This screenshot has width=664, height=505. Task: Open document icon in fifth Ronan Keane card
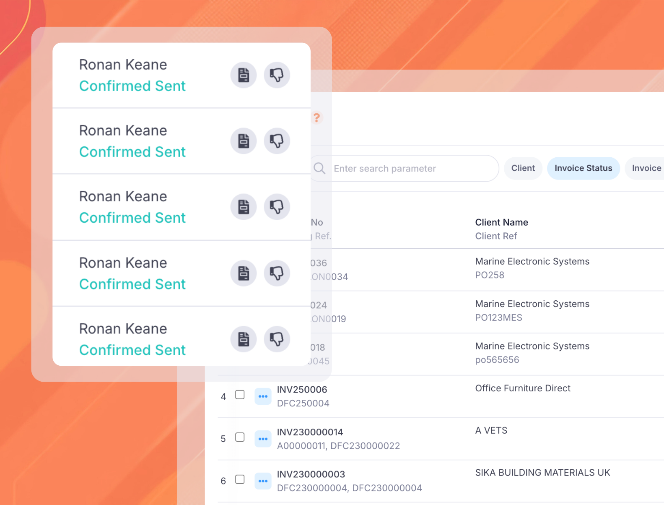tap(244, 339)
